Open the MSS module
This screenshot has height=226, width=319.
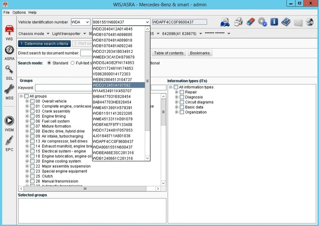[9, 90]
